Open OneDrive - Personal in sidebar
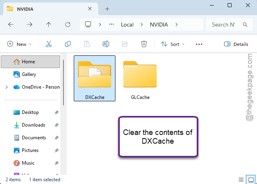This screenshot has height=184, width=257. 36,87
